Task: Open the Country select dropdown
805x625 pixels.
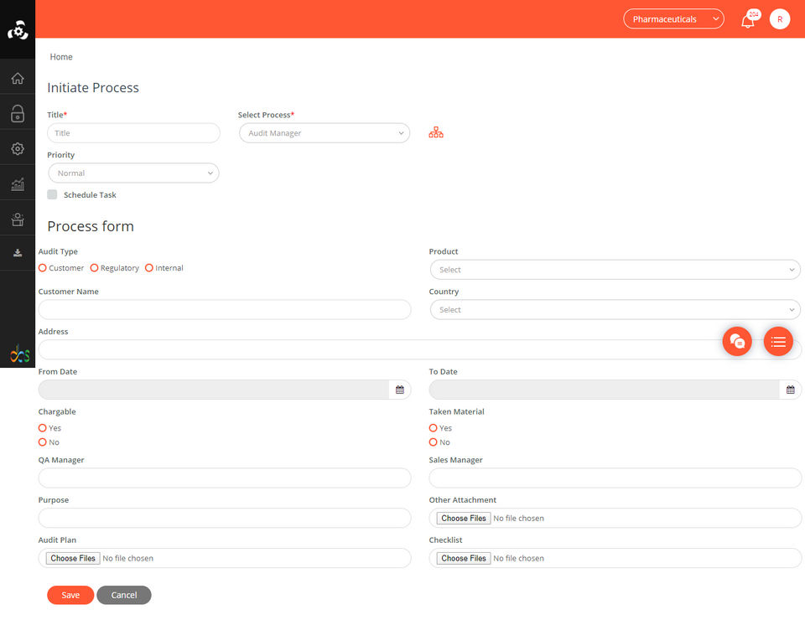Action: pyautogui.click(x=615, y=309)
